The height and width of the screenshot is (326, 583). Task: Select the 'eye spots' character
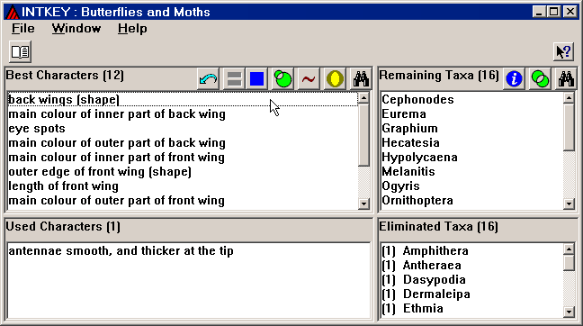tap(183, 129)
